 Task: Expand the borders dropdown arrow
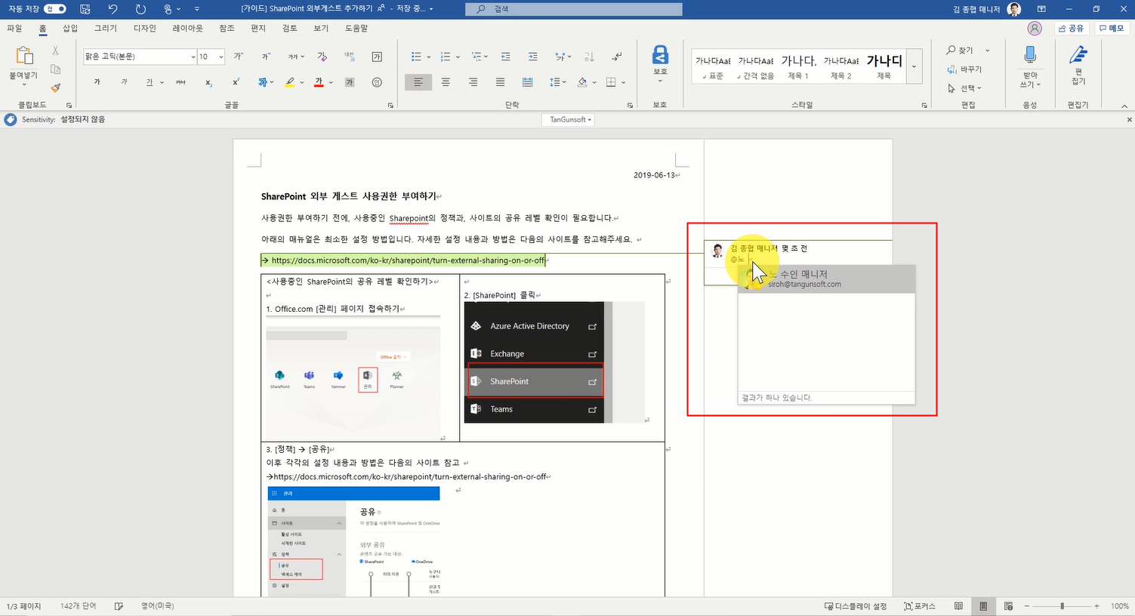[623, 82]
